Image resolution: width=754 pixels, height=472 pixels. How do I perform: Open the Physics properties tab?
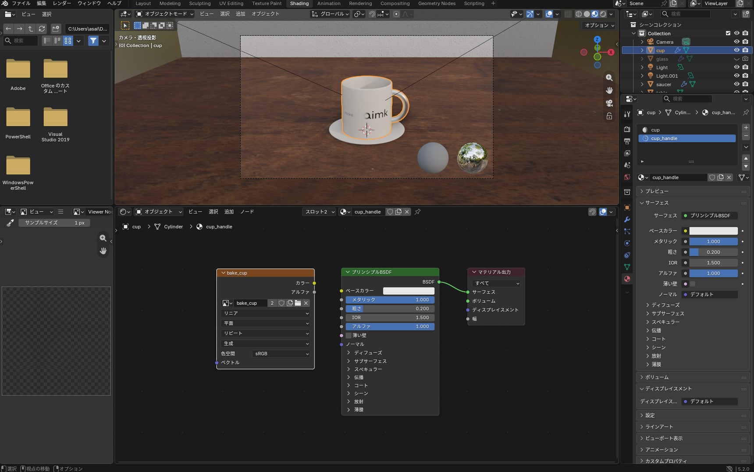pyautogui.click(x=627, y=243)
